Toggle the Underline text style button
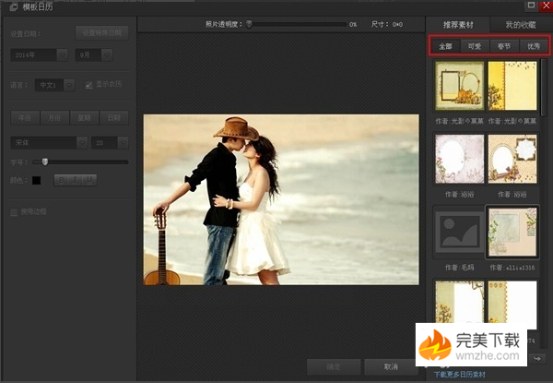553x383 pixels. [x=89, y=180]
